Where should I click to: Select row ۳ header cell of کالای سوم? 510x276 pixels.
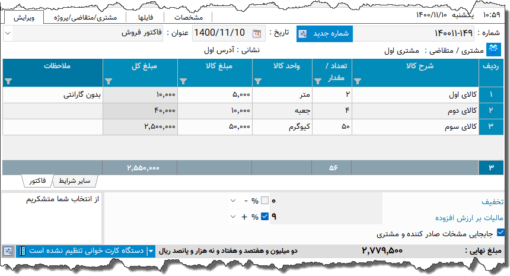[x=491, y=126]
